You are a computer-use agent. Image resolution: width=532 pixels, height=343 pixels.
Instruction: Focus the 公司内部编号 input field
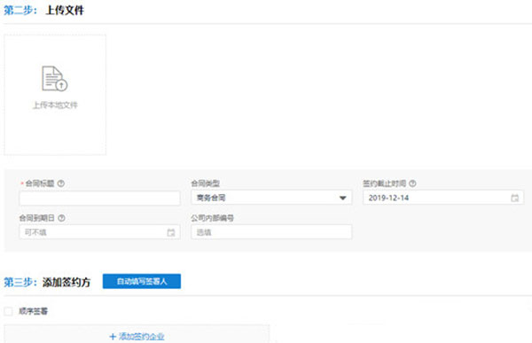271,232
